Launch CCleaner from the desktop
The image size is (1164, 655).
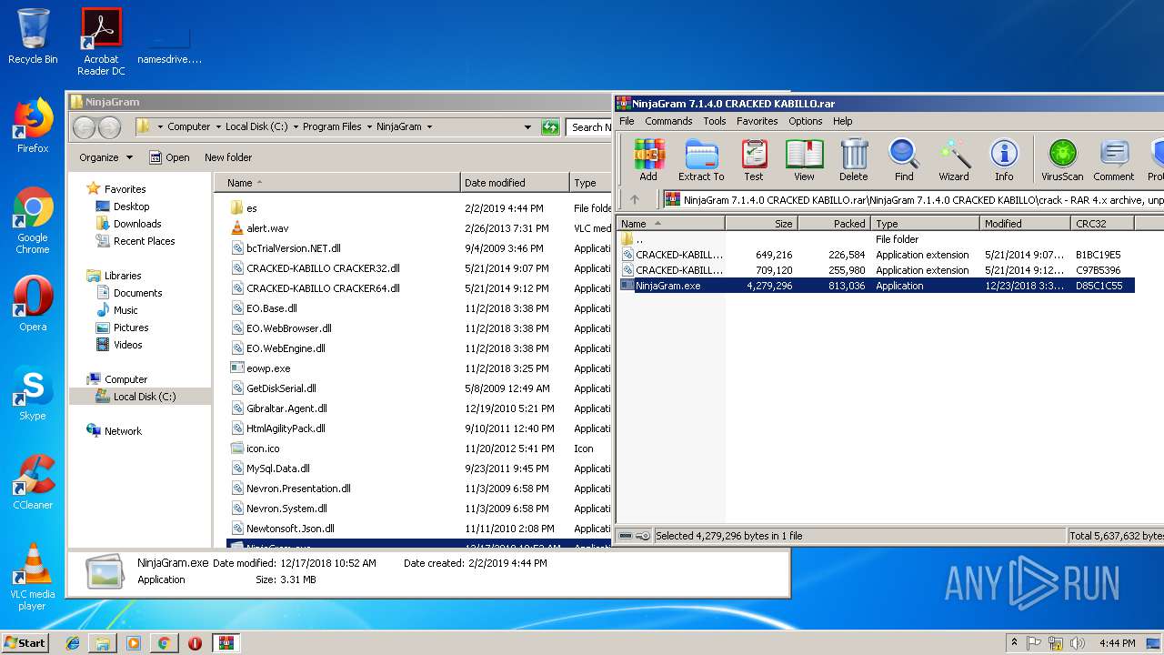[33, 481]
